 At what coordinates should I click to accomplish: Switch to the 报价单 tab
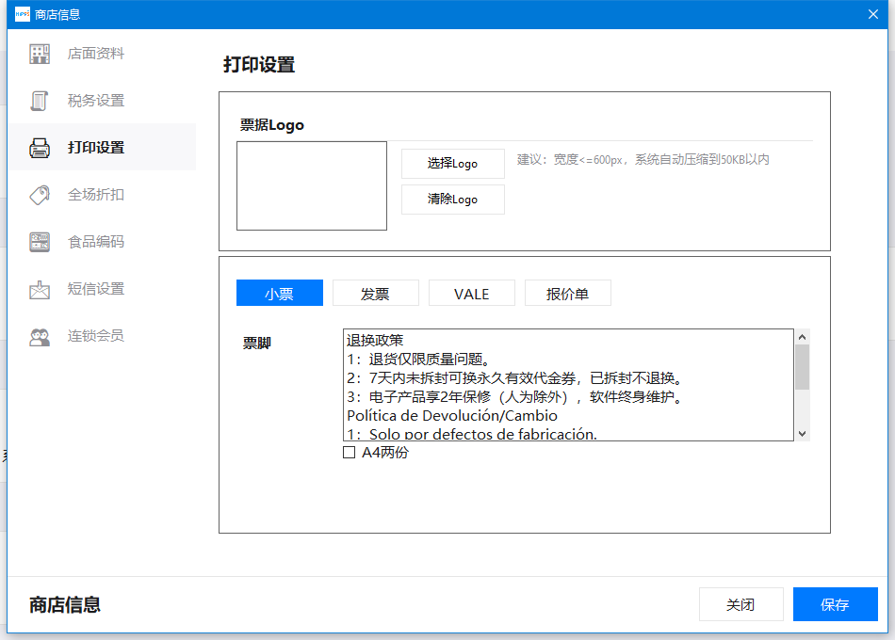point(567,294)
